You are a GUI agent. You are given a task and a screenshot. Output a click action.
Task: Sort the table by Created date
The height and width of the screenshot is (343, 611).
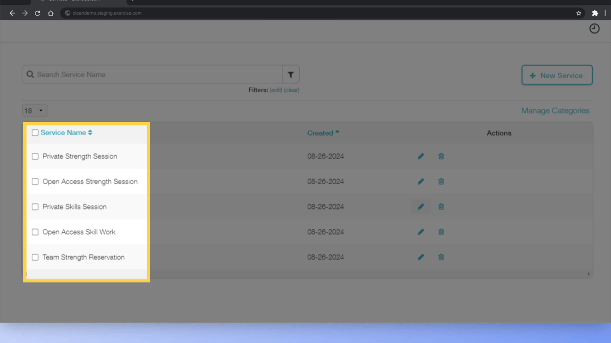coord(323,133)
